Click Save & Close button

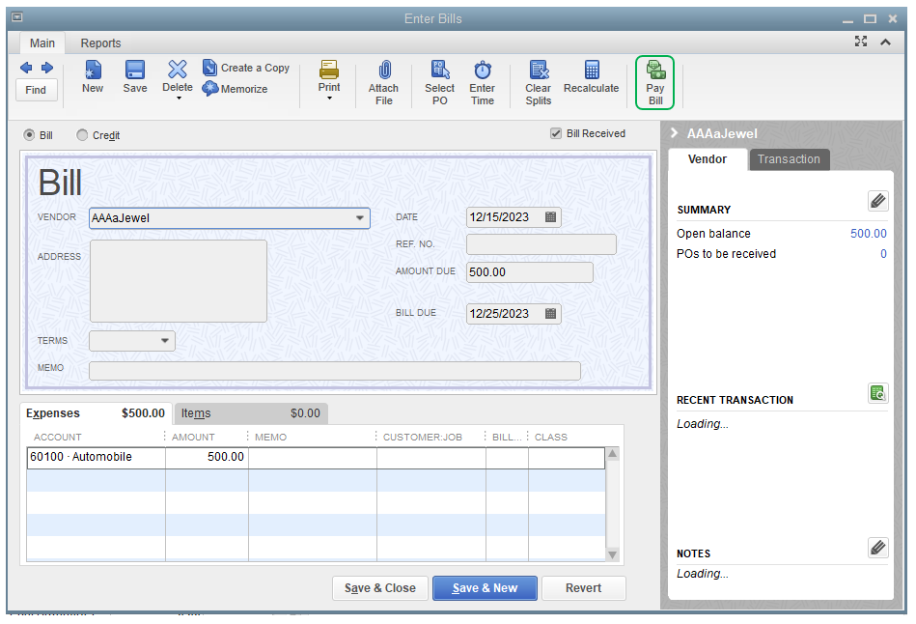click(x=380, y=588)
